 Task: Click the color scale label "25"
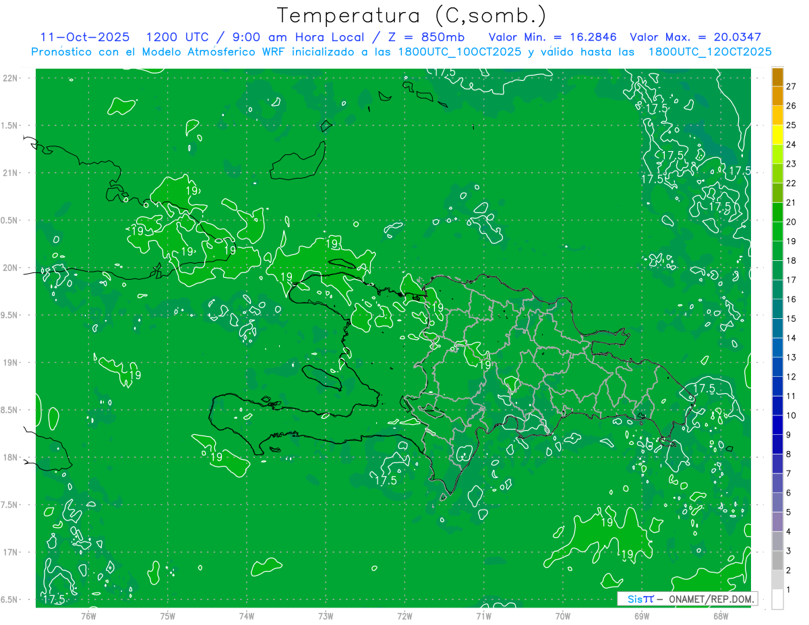click(x=791, y=125)
